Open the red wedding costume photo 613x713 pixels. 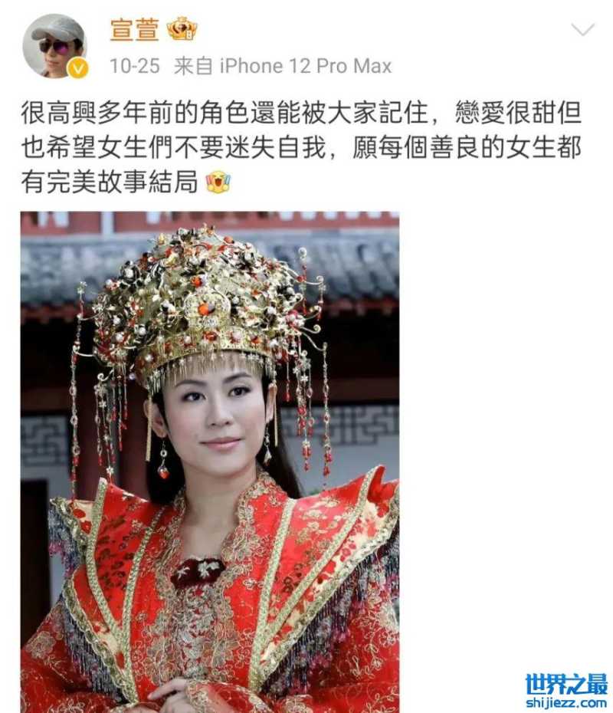coord(210,462)
